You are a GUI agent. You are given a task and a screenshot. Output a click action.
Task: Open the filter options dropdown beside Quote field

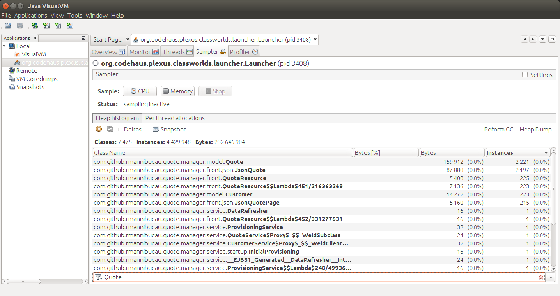click(x=551, y=277)
